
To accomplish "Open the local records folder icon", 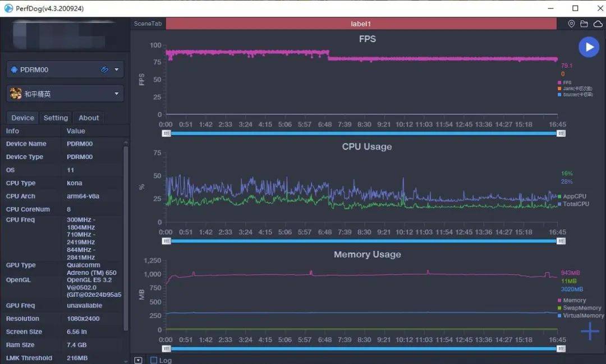I will (x=584, y=24).
